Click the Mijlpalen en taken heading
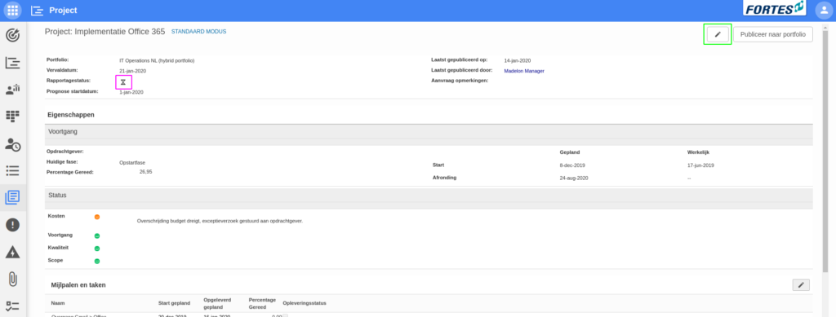Viewport: 836px width, 317px height. [x=78, y=285]
